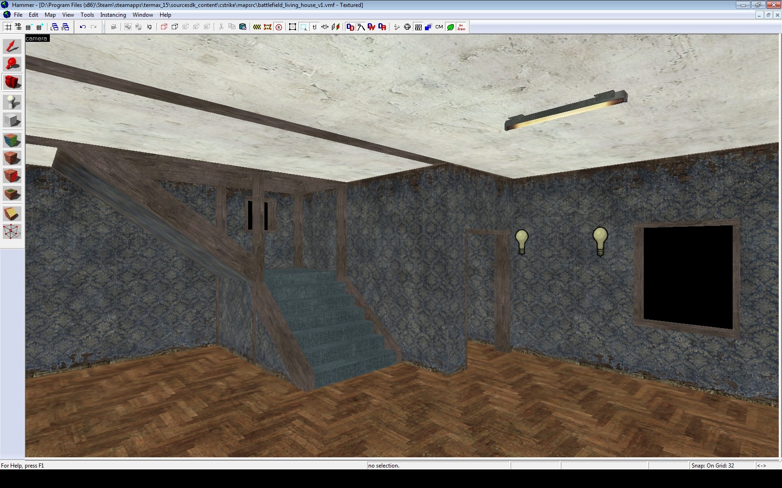This screenshot has width=782, height=488.
Task: Expand the Tools menu
Action: point(87,15)
